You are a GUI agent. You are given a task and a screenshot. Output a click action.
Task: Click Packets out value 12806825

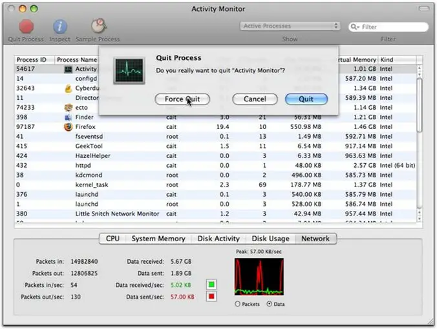84,274
